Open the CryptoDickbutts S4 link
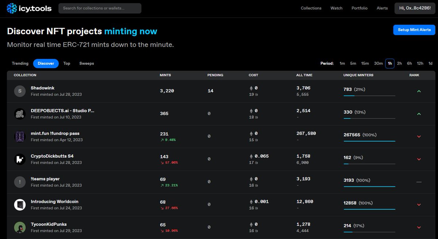 (x=52, y=156)
